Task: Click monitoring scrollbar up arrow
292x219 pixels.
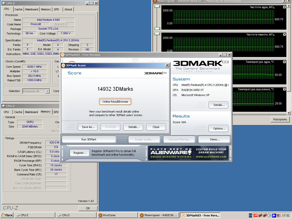Action: [x=289, y=6]
